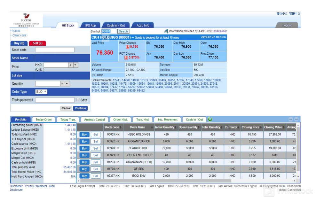Sell HSBC HOLDINGS from portfolio row
This screenshot has height=202, width=316.
96,135
